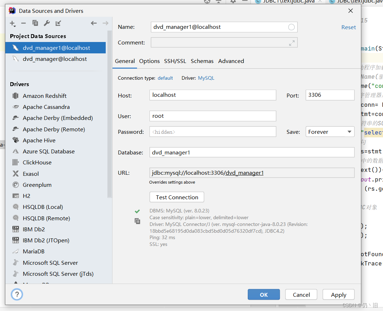Open the SSH/SSL tab

[x=175, y=61]
